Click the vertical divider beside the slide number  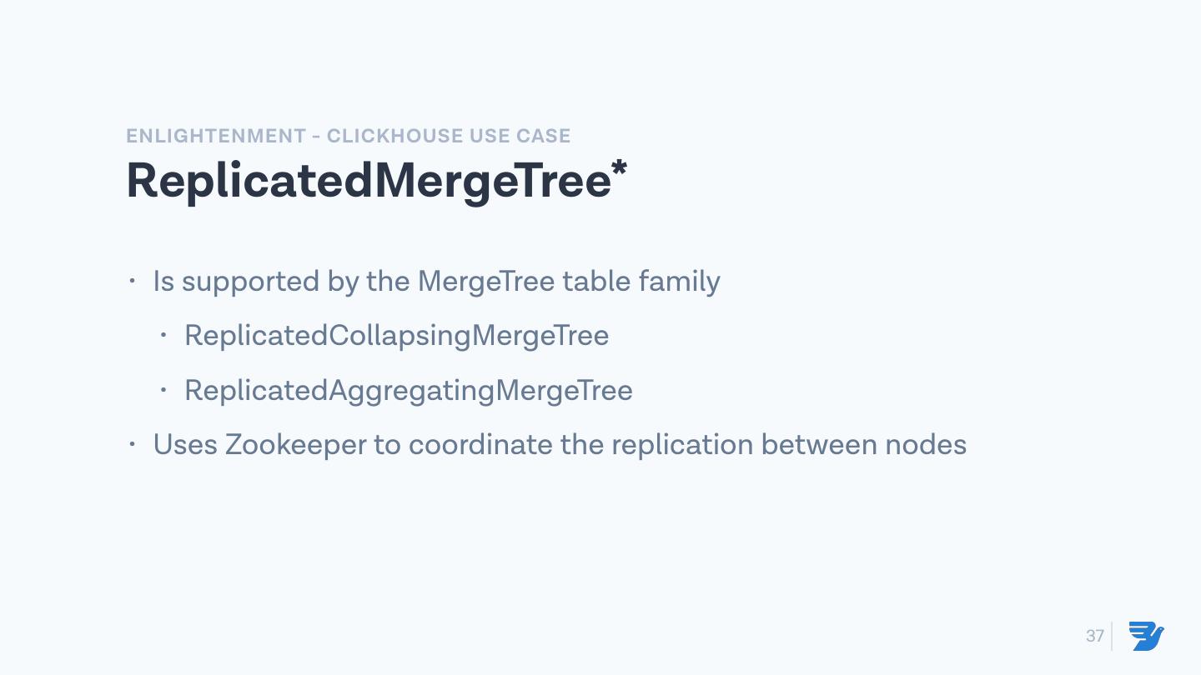(1112, 636)
